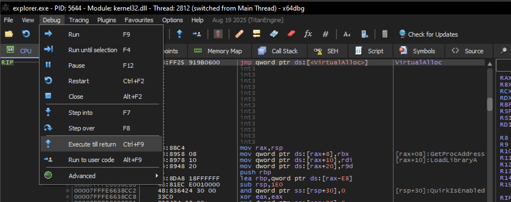Toggle breakpoint dot beside address 00007FFE6638CC2
Viewport: 511px width, 202px height.
68,191
